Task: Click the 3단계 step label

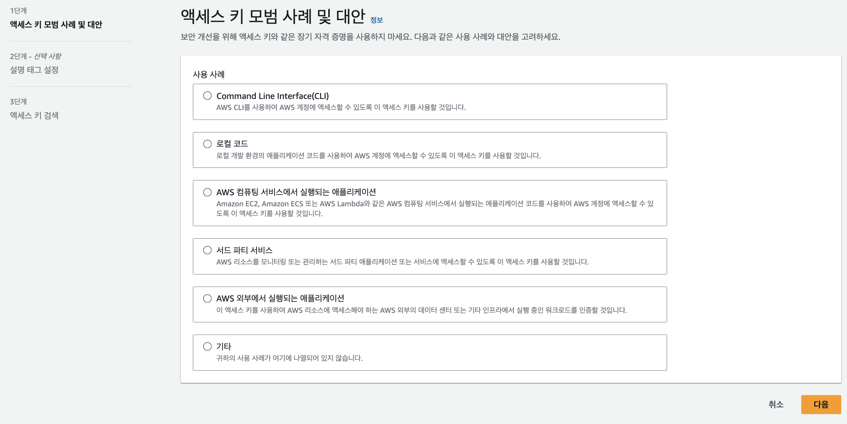Action: 18,102
